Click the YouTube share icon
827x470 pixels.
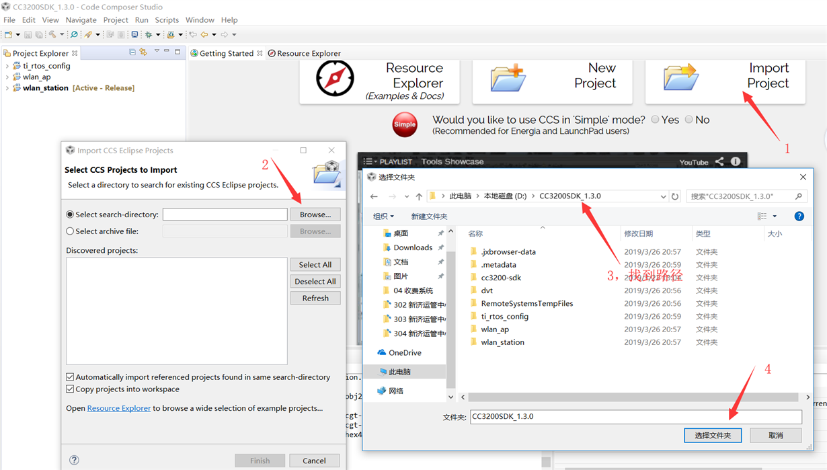(719, 161)
